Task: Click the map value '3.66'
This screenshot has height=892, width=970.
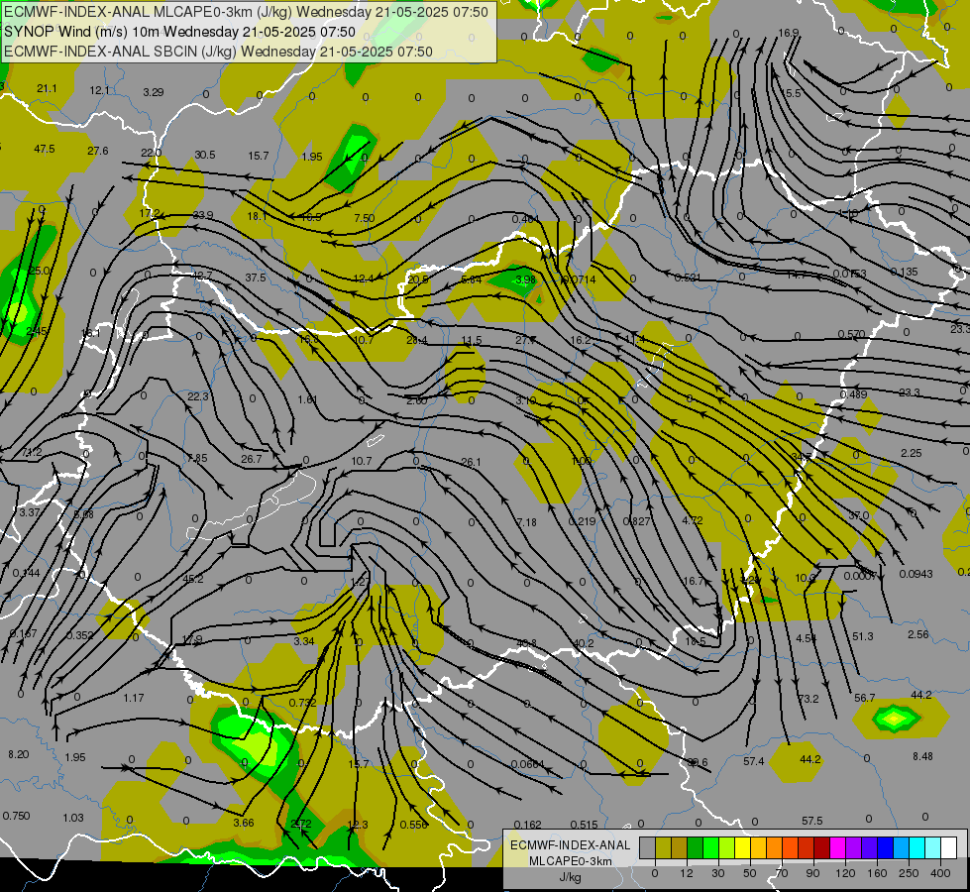Action: [x=244, y=823]
